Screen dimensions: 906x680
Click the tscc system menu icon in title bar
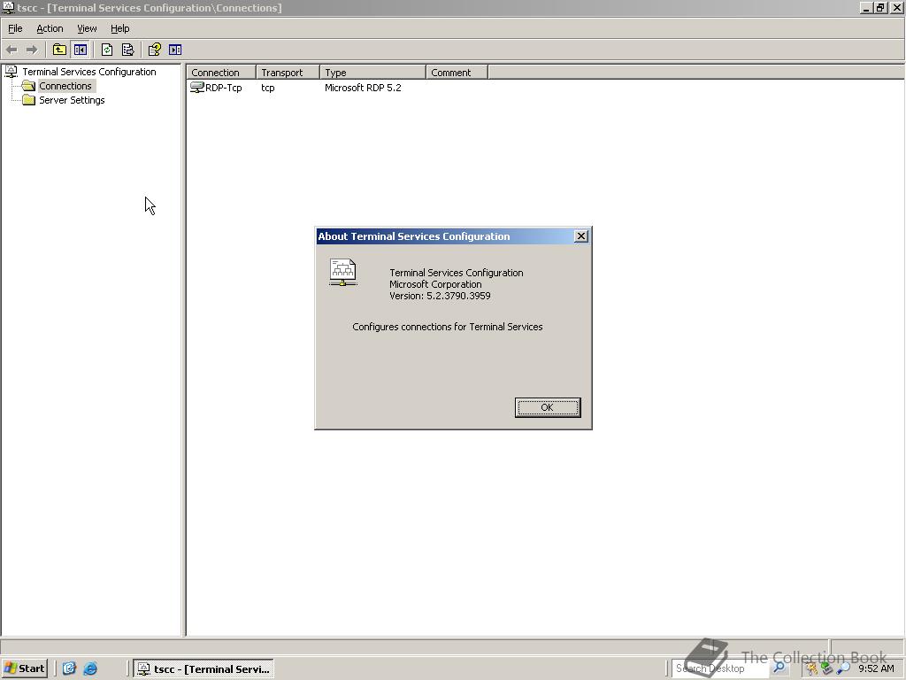[8, 7]
